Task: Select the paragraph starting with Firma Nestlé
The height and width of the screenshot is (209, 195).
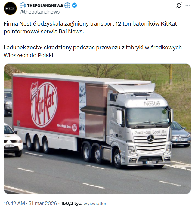Action: pos(92,28)
